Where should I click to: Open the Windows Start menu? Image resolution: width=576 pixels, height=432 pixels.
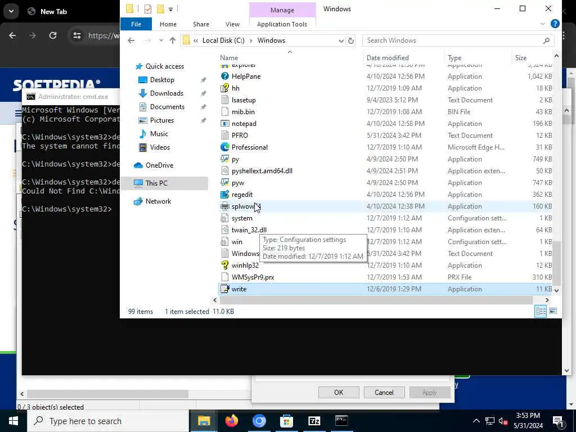point(13,421)
